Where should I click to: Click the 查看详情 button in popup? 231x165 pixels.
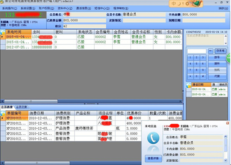click(153, 158)
